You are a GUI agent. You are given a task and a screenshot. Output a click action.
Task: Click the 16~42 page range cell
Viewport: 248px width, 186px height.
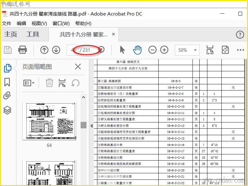tap(214, 151)
